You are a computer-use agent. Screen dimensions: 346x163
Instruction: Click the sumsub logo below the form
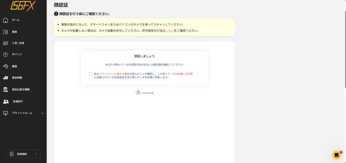pyautogui.click(x=144, y=93)
